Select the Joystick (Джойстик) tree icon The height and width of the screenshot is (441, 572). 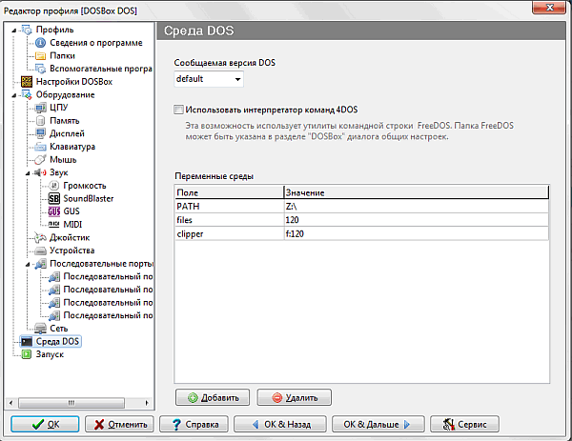click(x=41, y=237)
